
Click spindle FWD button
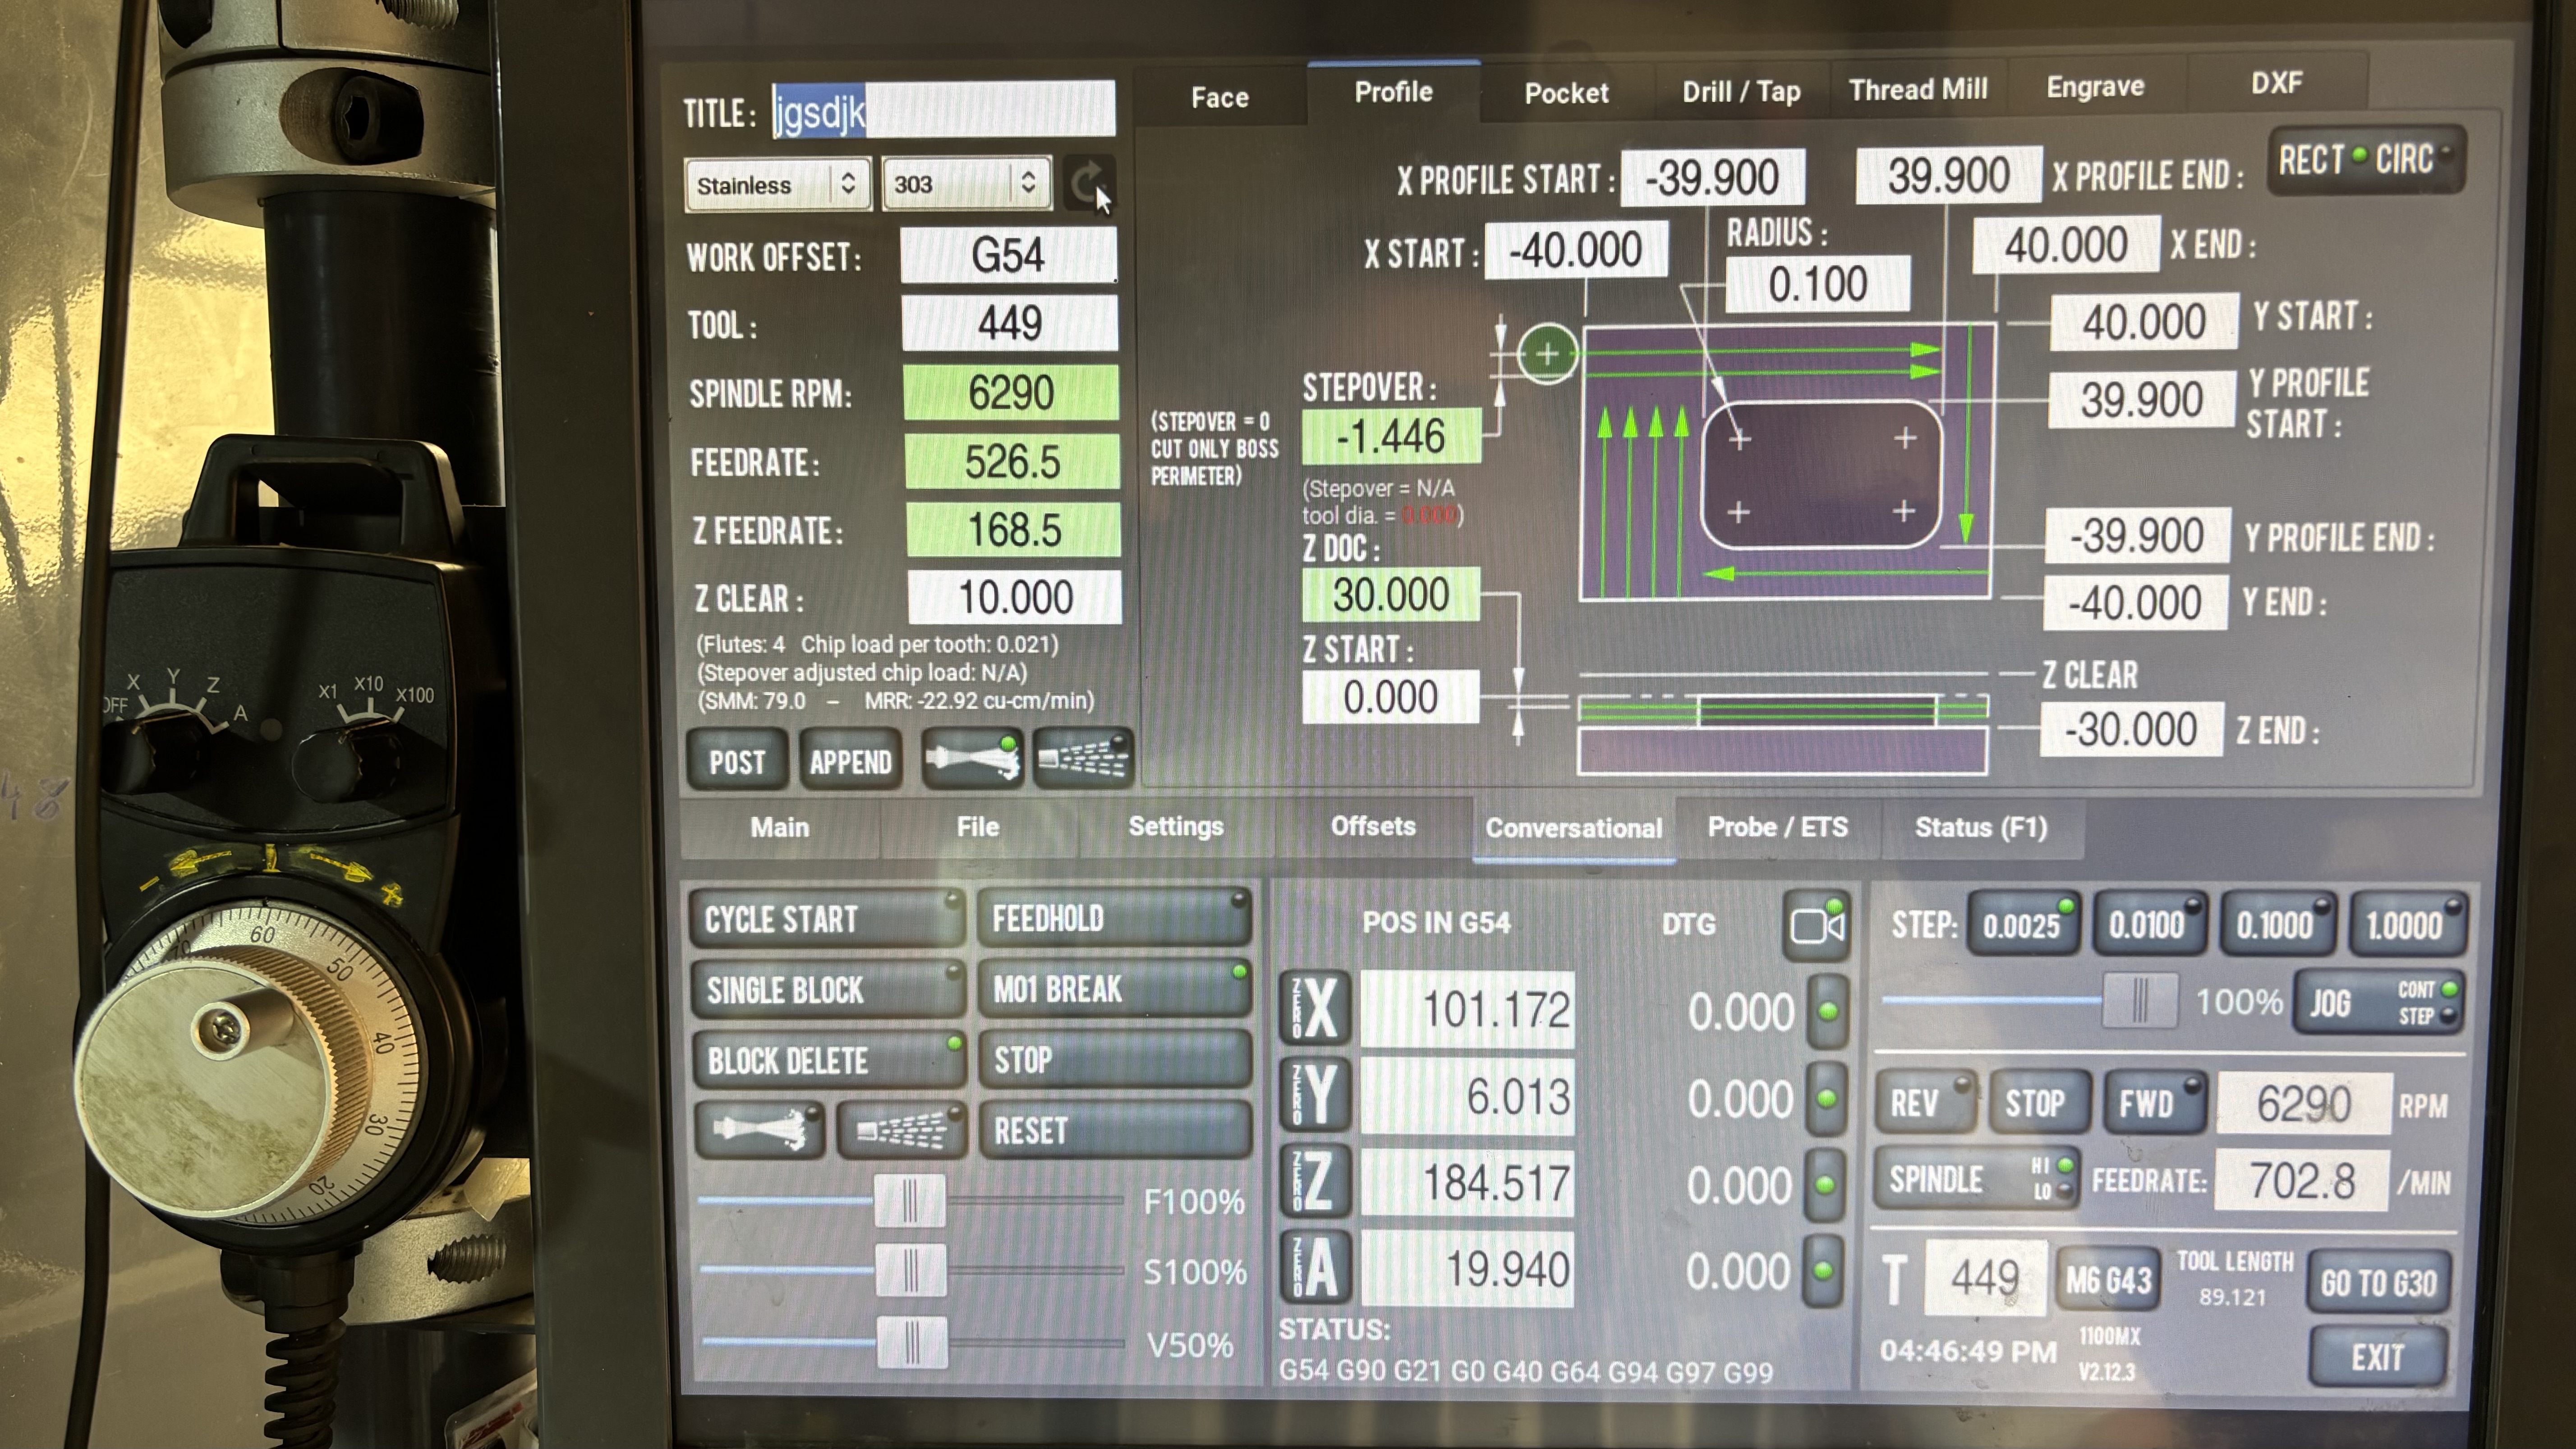pyautogui.click(x=2155, y=1102)
